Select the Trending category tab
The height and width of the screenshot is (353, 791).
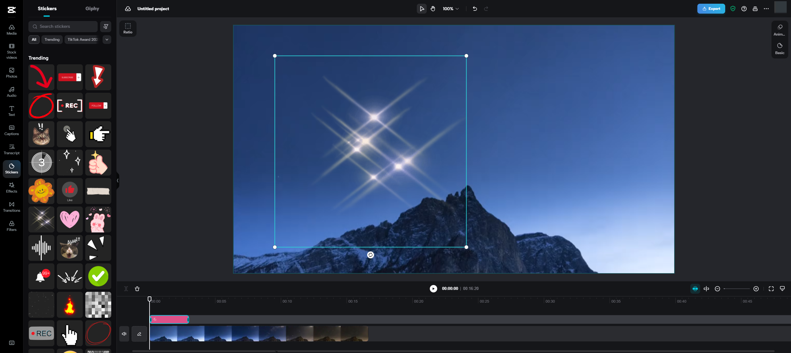[x=52, y=40]
